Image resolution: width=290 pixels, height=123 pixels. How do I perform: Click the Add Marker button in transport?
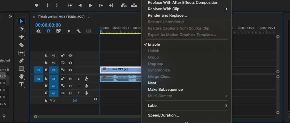[x=37, y=6]
